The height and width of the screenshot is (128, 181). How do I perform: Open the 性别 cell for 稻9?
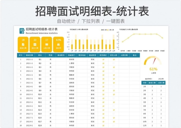click(50, 90)
